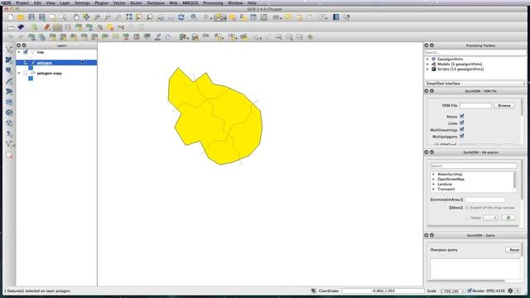This screenshot has width=530, height=298.
Task: Click the Zoom In magnifier tool
Action: coord(97,17)
